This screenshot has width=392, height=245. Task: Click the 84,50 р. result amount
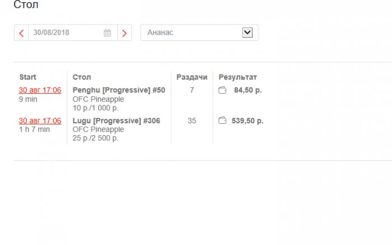tap(248, 90)
